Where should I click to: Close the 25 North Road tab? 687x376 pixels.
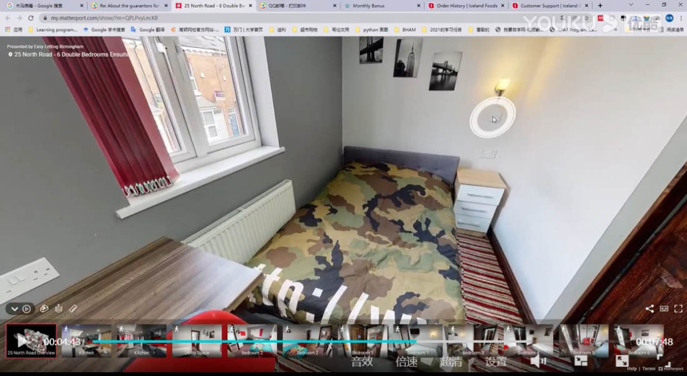250,6
